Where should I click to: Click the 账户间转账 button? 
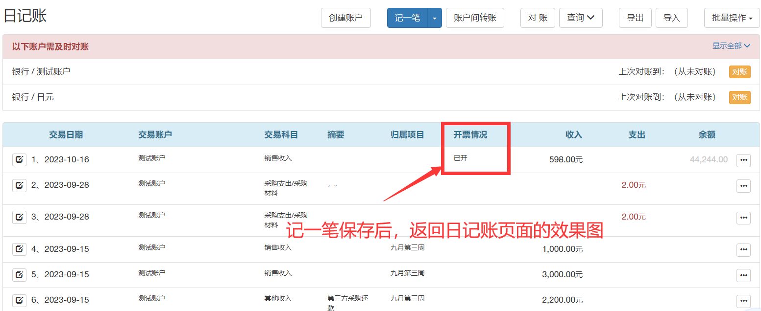coord(475,18)
